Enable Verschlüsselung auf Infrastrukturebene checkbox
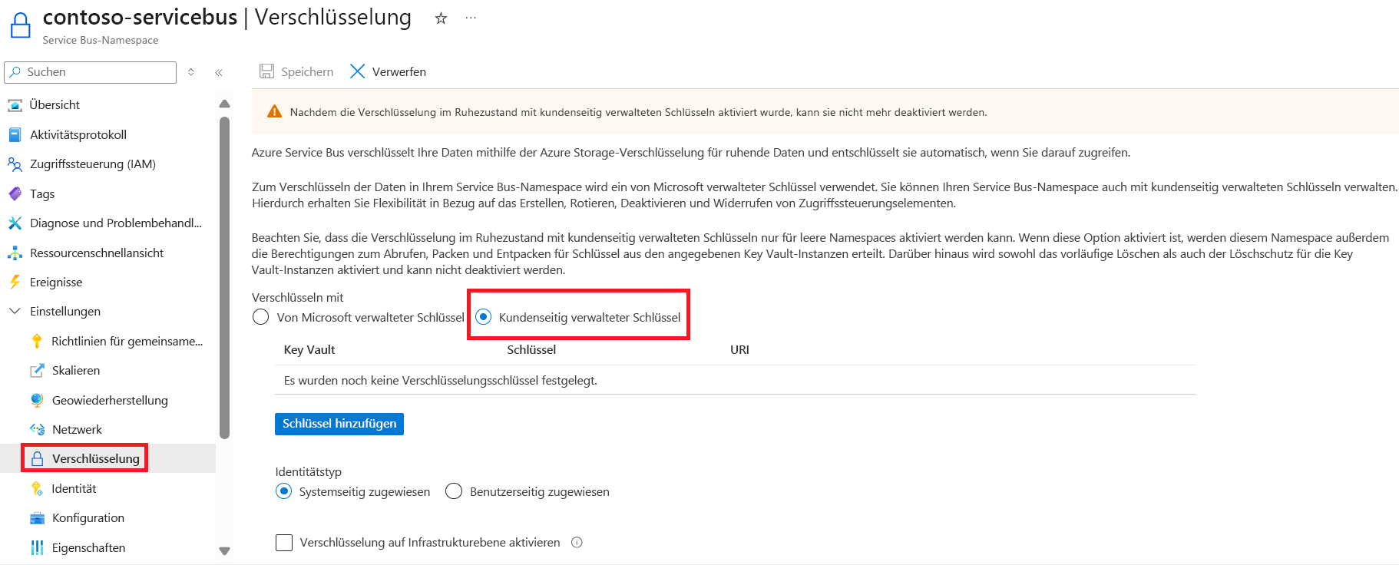Image resolution: width=1399 pixels, height=565 pixels. [284, 543]
